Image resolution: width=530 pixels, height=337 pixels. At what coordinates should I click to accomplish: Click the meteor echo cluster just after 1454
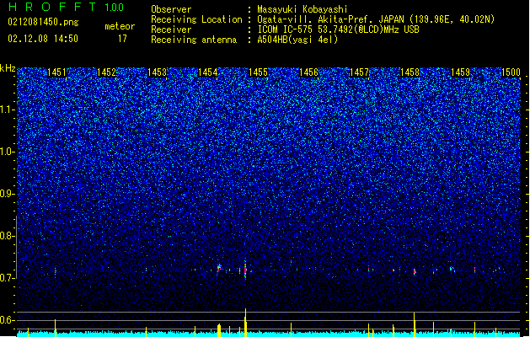219,268
